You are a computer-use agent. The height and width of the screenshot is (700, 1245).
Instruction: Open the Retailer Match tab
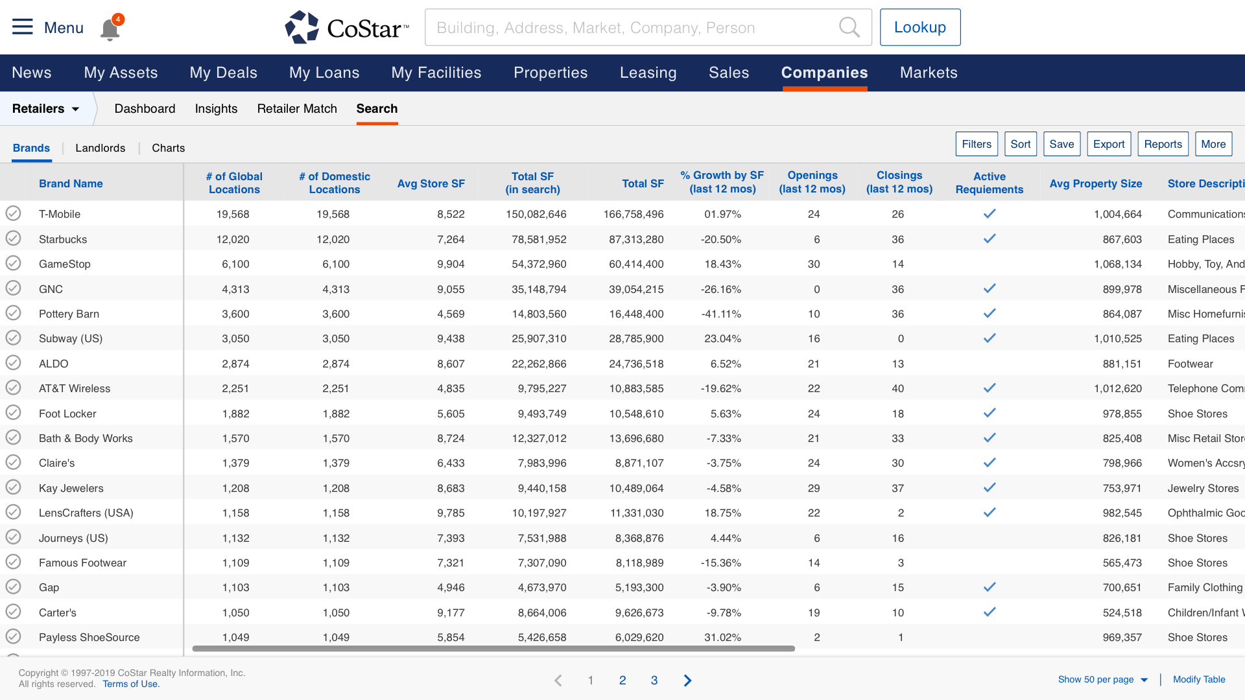[x=297, y=109]
